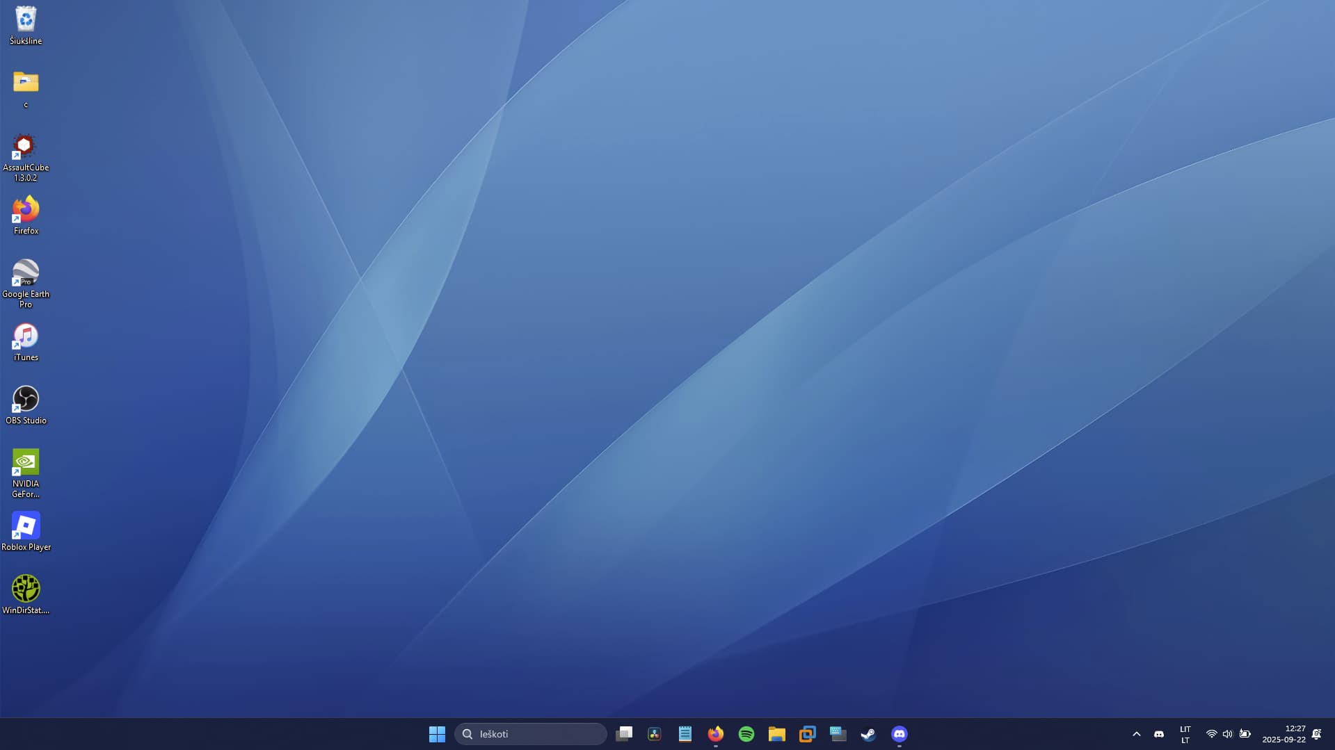The width and height of the screenshot is (1335, 750).
Task: Open DaVinci Resolve from the taskbar
Action: click(x=655, y=734)
